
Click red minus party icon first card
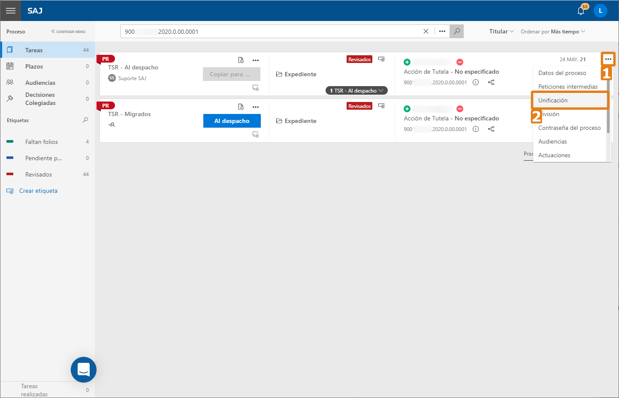[460, 62]
